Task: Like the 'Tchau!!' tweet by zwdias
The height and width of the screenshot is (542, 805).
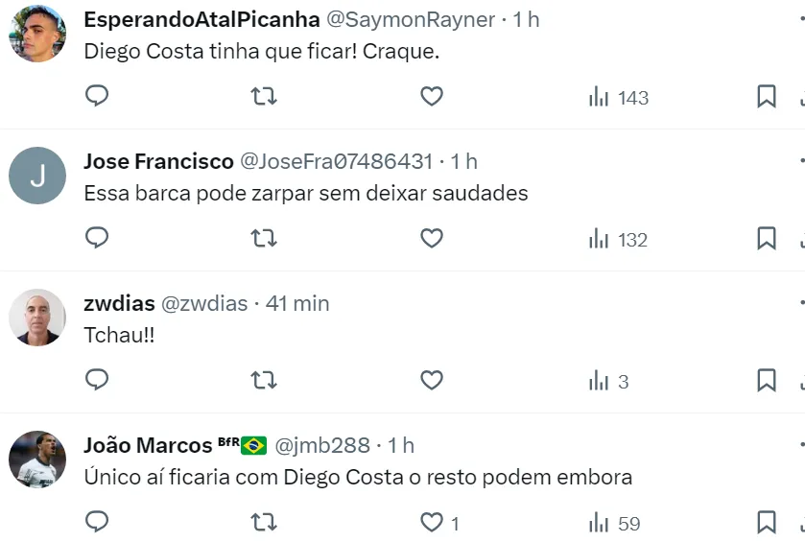Action: point(432,380)
